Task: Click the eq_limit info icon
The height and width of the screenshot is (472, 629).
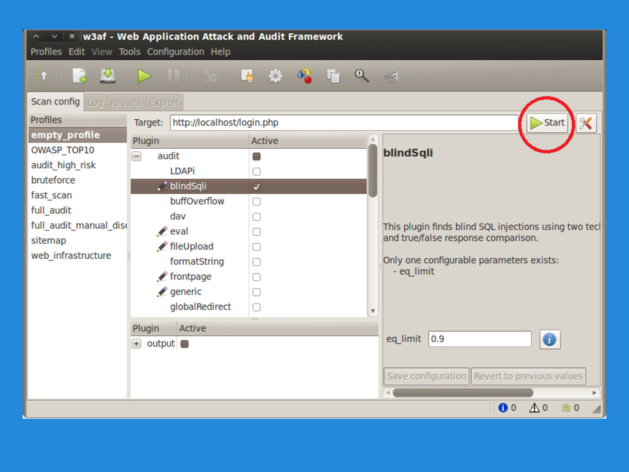Action: click(550, 339)
